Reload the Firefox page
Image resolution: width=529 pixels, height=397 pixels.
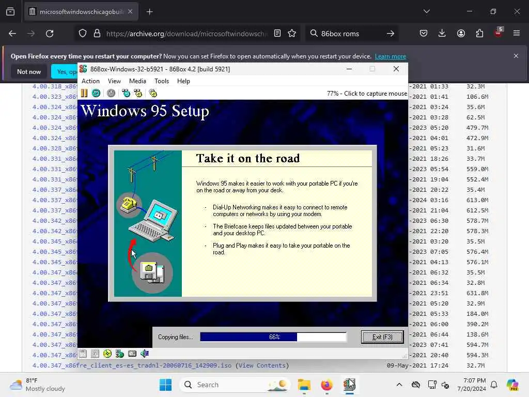tap(50, 34)
